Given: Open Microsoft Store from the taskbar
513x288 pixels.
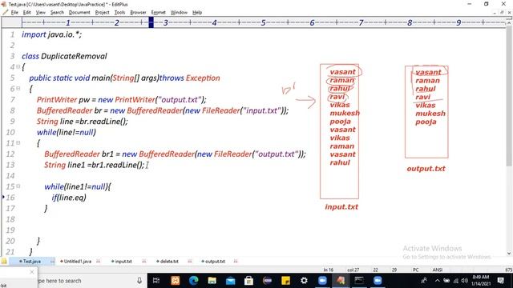Looking at the screenshot, I should click(x=248, y=281).
